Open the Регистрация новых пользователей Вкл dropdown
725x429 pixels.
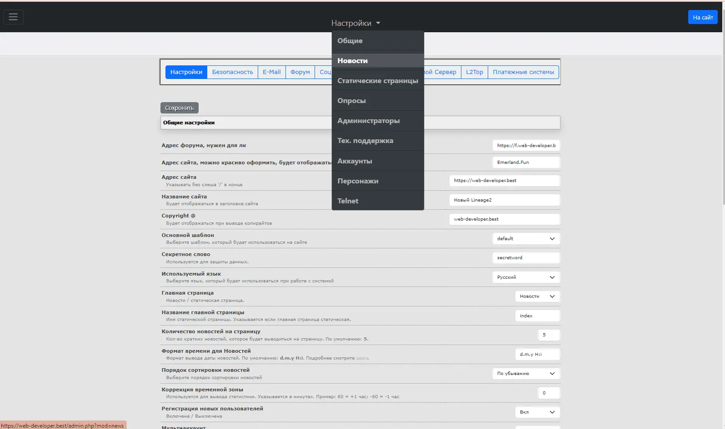(x=537, y=412)
